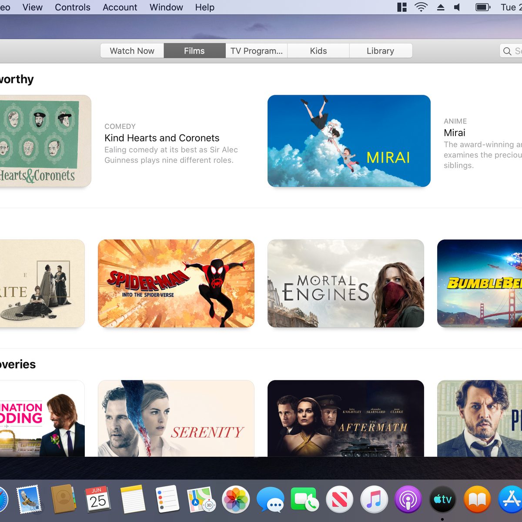Screen dimensions: 522x522
Task: Open Spider-Man Into the Spider-Verse
Action: coord(176,284)
